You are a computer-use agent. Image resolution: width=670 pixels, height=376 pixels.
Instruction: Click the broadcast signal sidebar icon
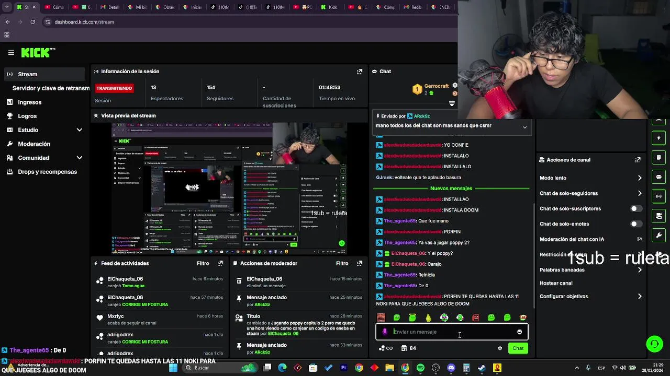click(659, 196)
